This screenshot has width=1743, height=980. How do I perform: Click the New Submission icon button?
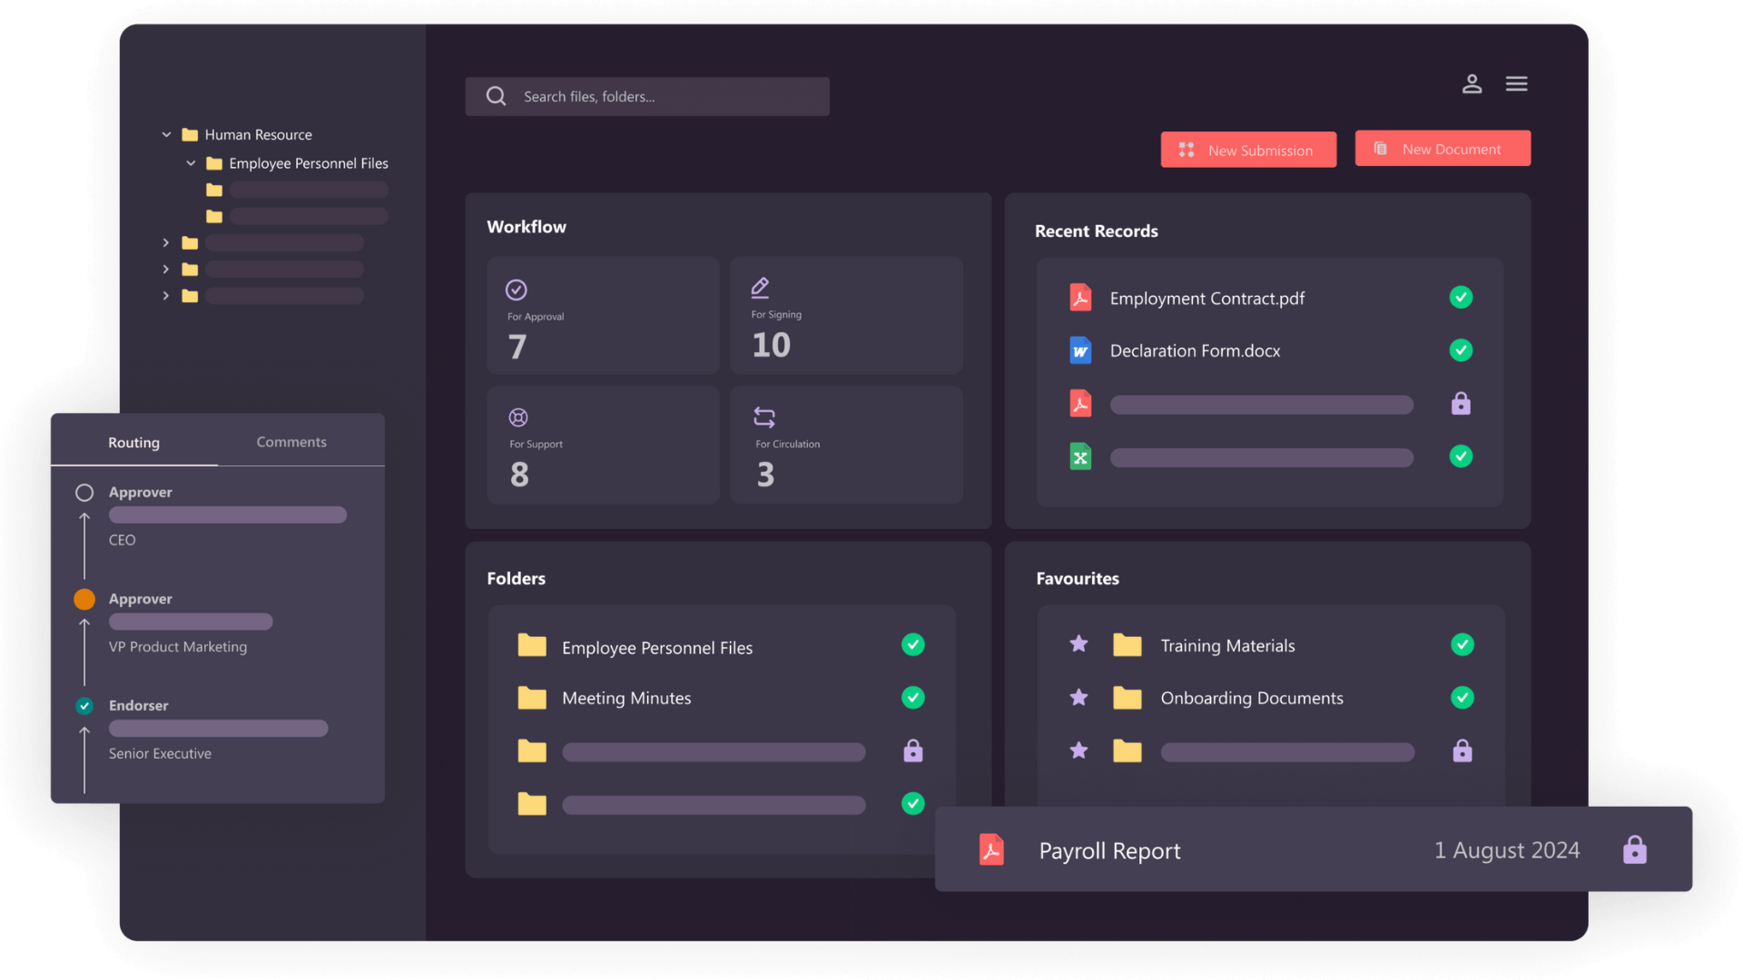tap(1187, 150)
